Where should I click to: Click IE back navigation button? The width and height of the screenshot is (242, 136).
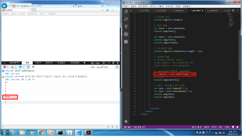(x=4, y=6)
